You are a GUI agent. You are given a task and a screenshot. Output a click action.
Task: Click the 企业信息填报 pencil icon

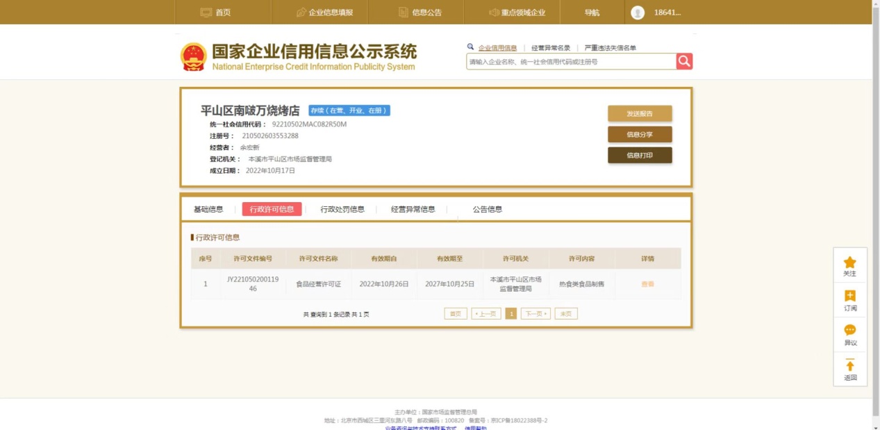click(301, 13)
